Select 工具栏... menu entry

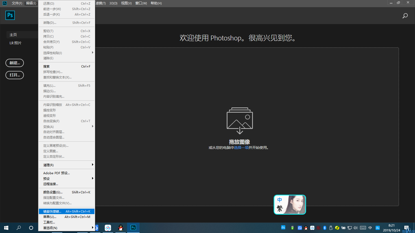pyautogui.click(x=67, y=222)
